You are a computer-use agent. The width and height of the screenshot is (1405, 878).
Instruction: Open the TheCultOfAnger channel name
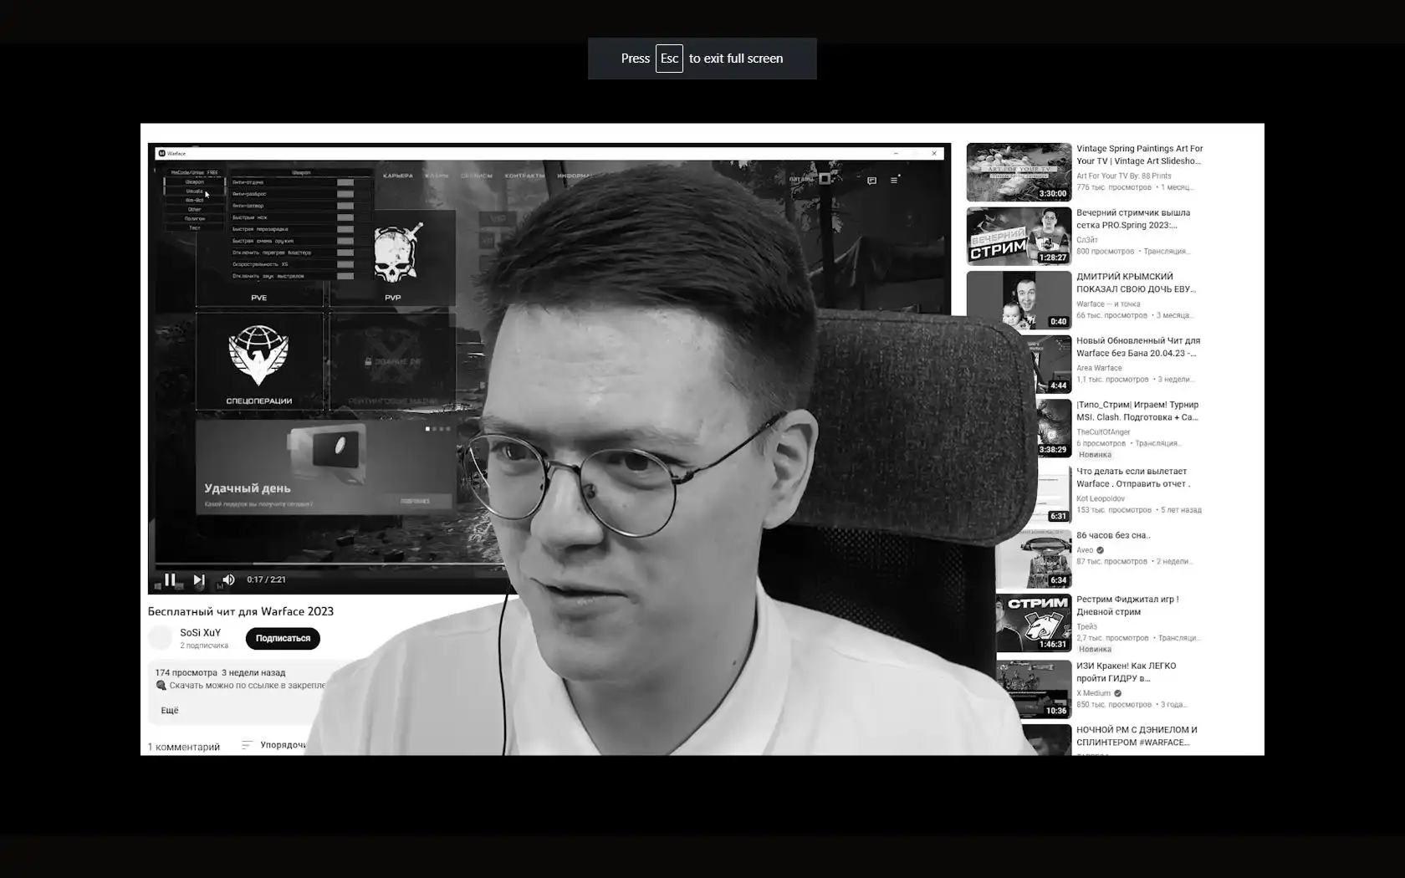[x=1103, y=432]
